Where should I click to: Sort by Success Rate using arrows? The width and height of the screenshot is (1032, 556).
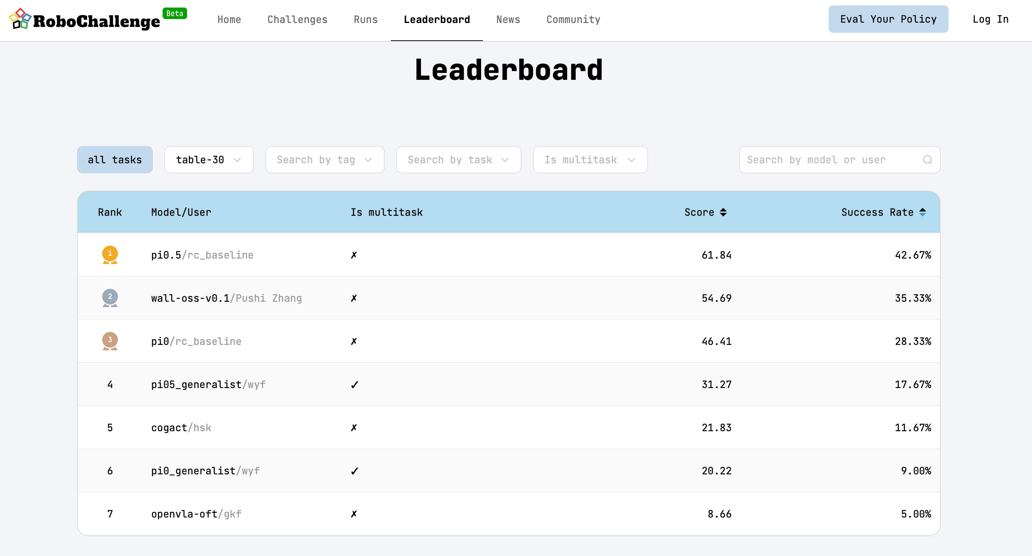coord(923,212)
